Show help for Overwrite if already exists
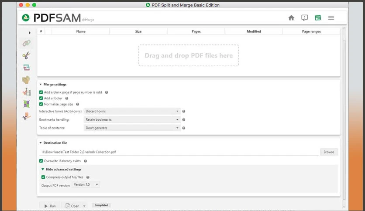 pyautogui.click(x=86, y=161)
